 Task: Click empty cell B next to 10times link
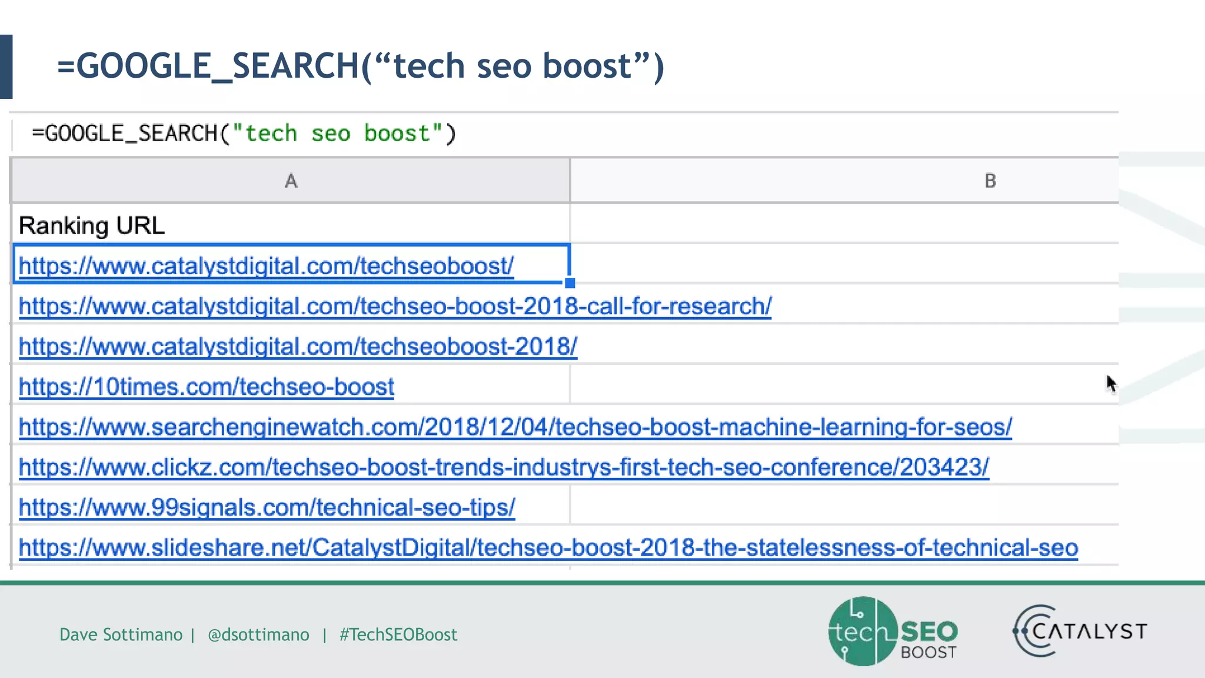[x=844, y=384]
